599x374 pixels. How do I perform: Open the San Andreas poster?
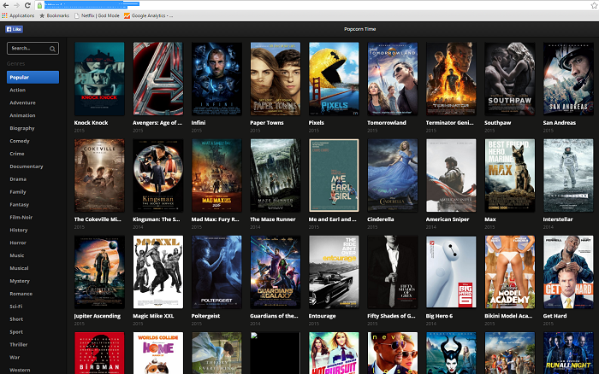(568, 79)
